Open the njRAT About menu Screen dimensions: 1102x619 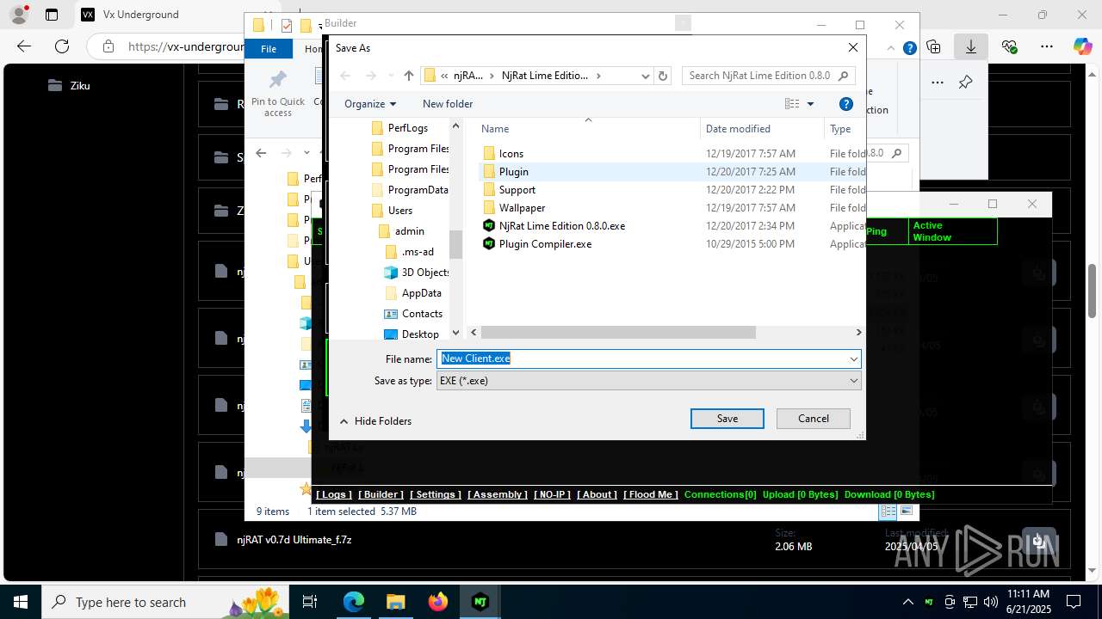597,494
